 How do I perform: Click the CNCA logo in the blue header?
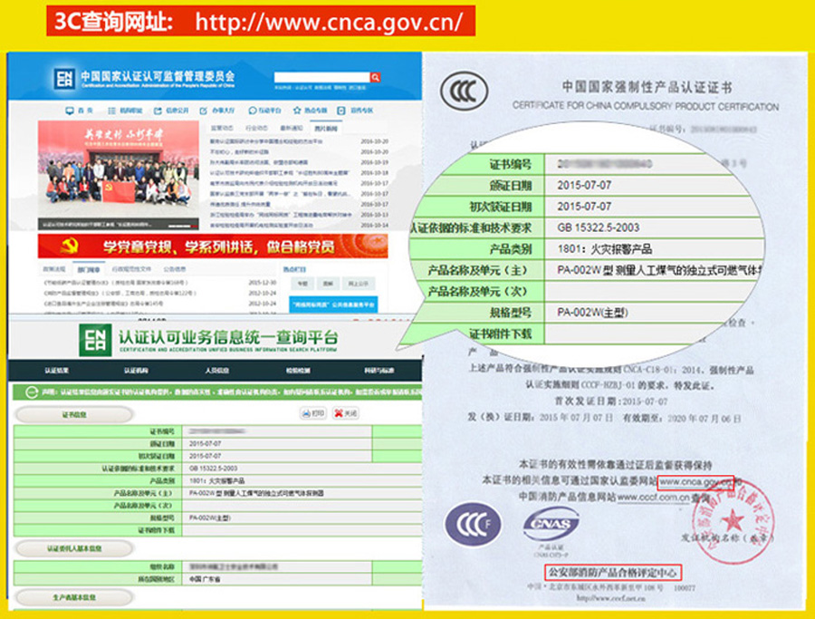(x=64, y=79)
